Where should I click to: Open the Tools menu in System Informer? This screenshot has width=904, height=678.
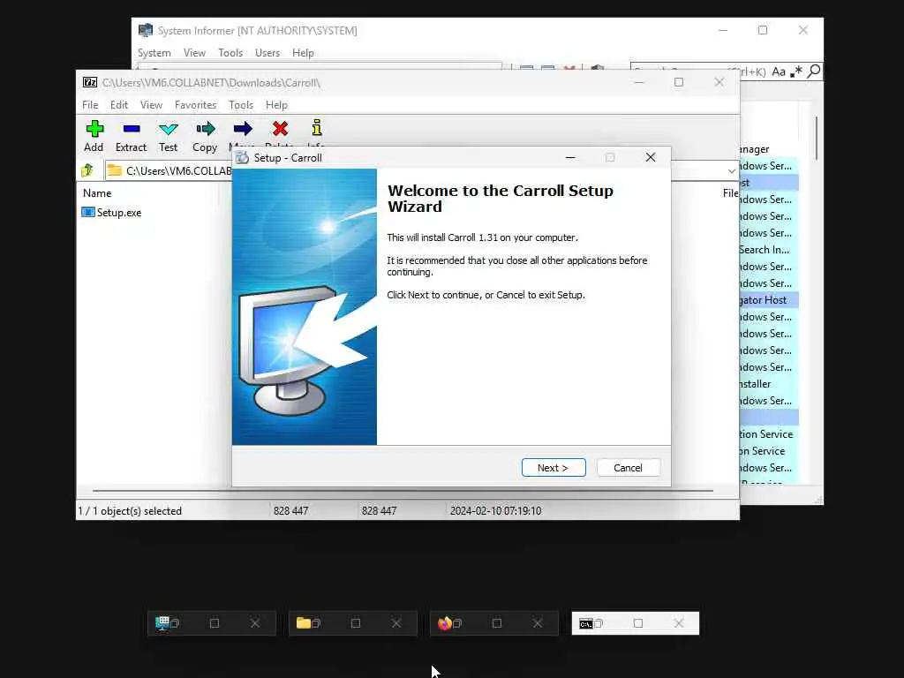(230, 53)
